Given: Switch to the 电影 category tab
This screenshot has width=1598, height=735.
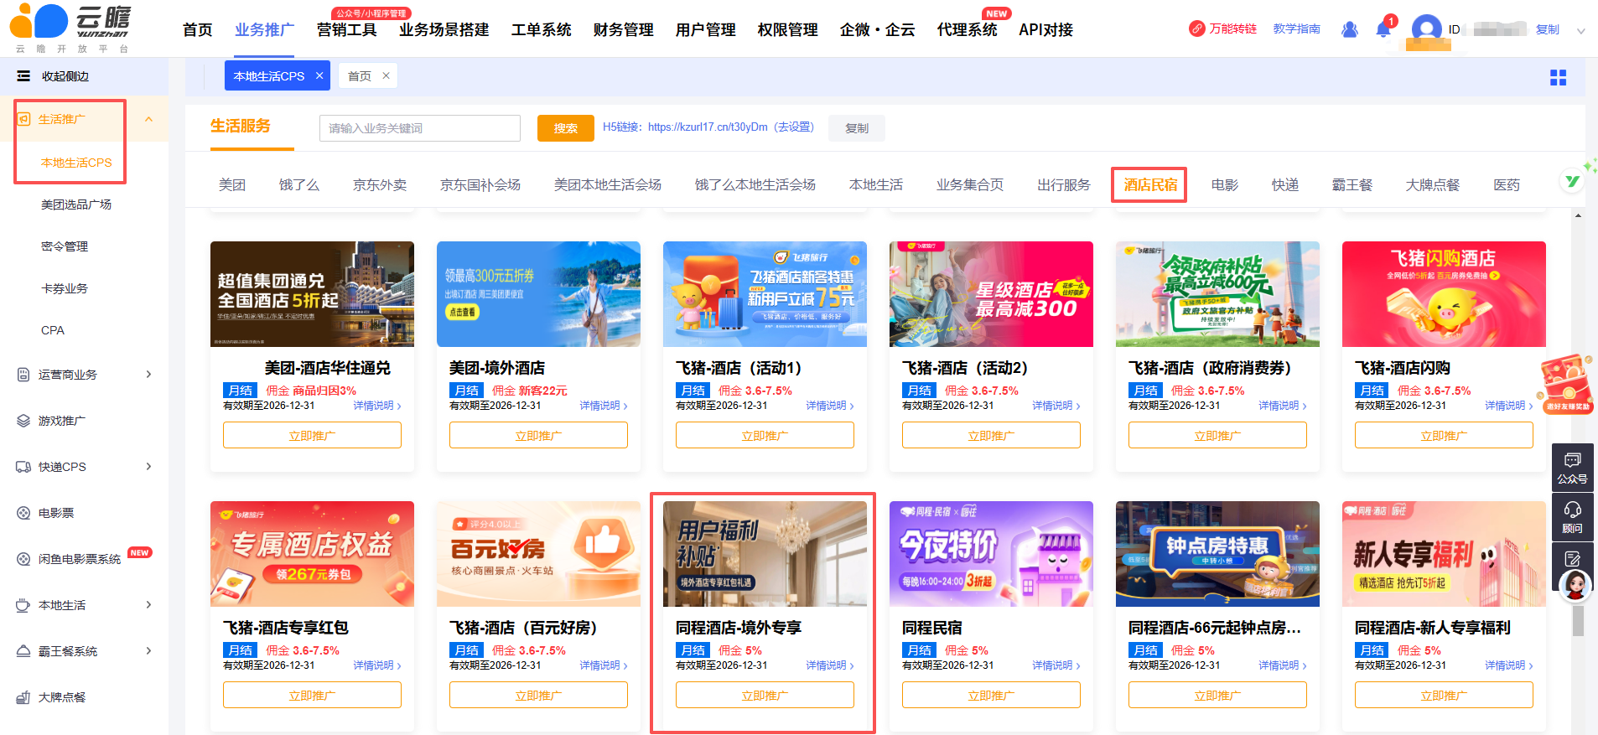Looking at the screenshot, I should coord(1224,184).
